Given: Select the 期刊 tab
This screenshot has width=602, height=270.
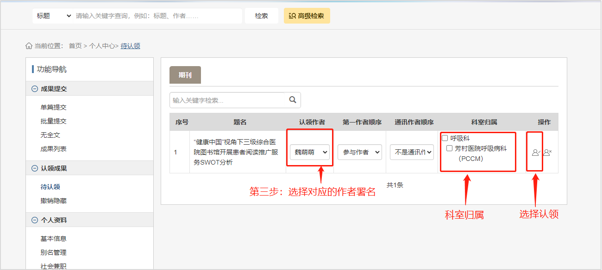Looking at the screenshot, I should pos(185,75).
